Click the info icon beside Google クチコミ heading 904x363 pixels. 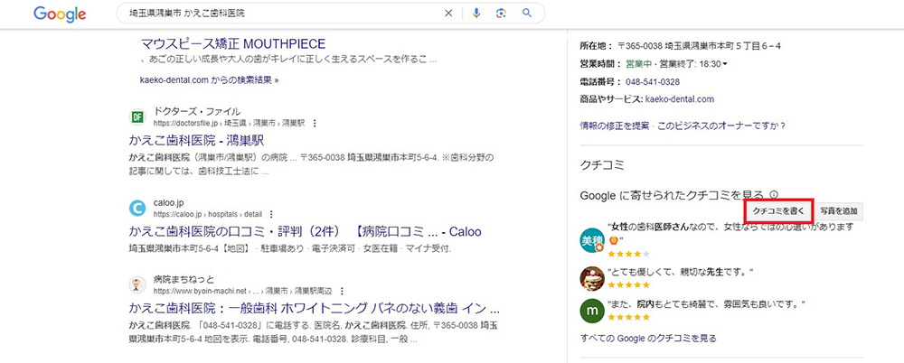pyautogui.click(x=774, y=195)
